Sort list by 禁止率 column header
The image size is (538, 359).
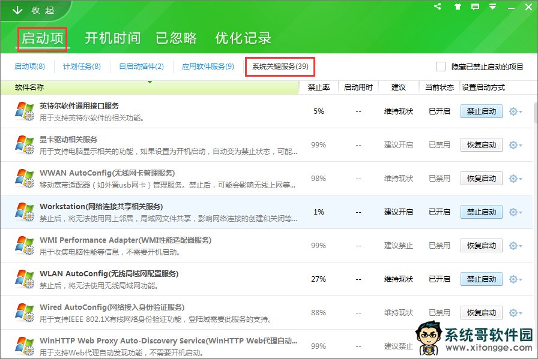(319, 88)
